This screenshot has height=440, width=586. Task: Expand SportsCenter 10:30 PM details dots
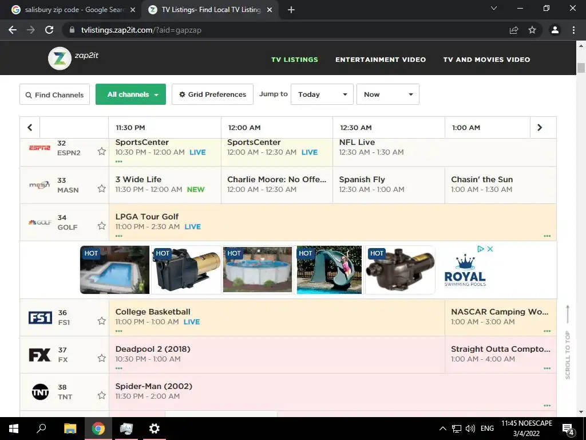coord(119,162)
